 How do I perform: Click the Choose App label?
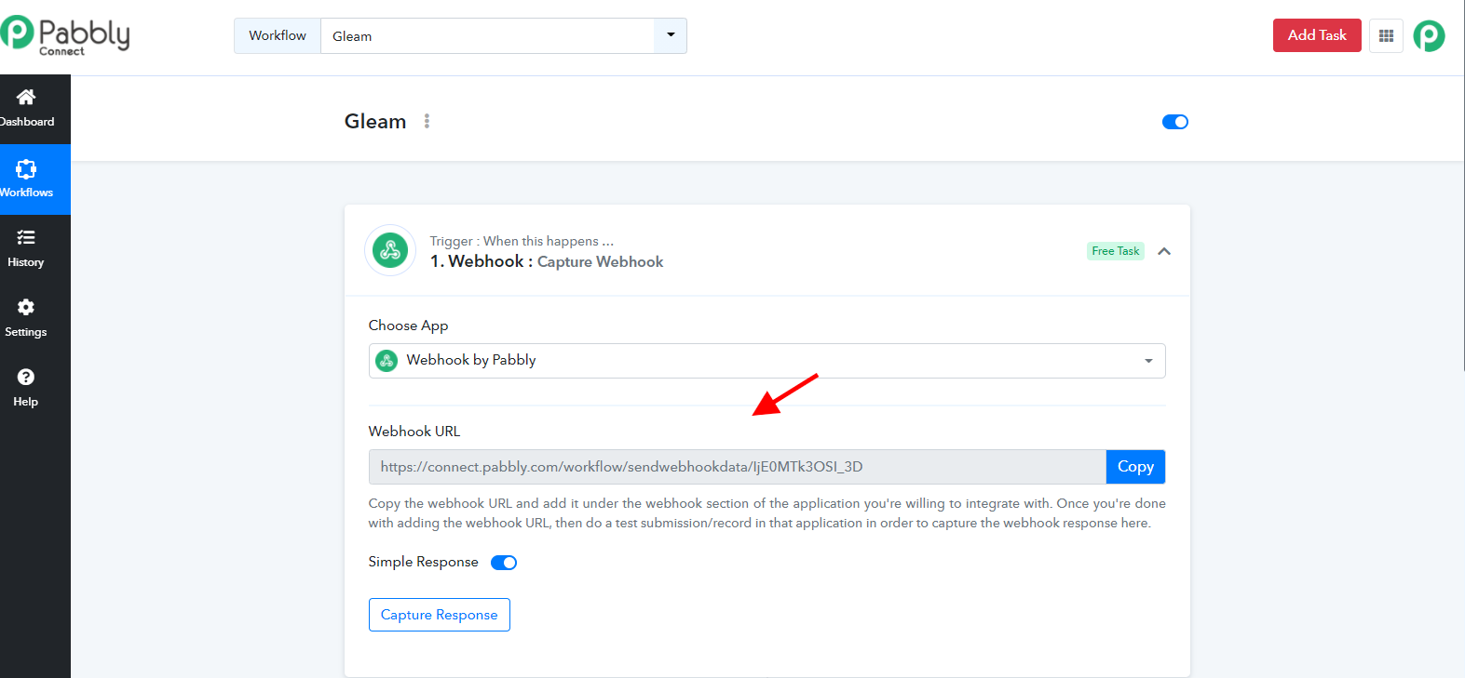408,326
